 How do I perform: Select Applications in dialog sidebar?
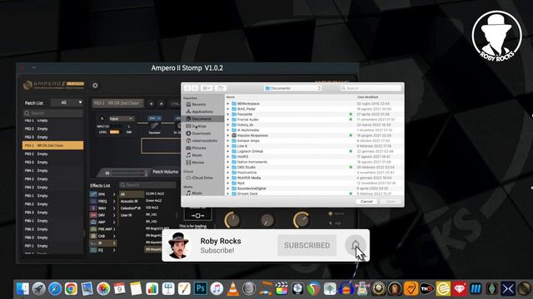tap(202, 111)
